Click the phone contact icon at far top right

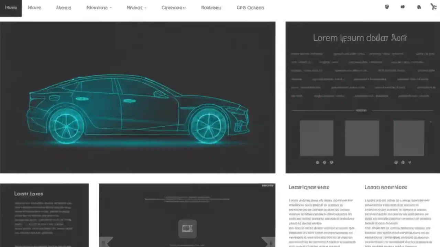coord(434,7)
